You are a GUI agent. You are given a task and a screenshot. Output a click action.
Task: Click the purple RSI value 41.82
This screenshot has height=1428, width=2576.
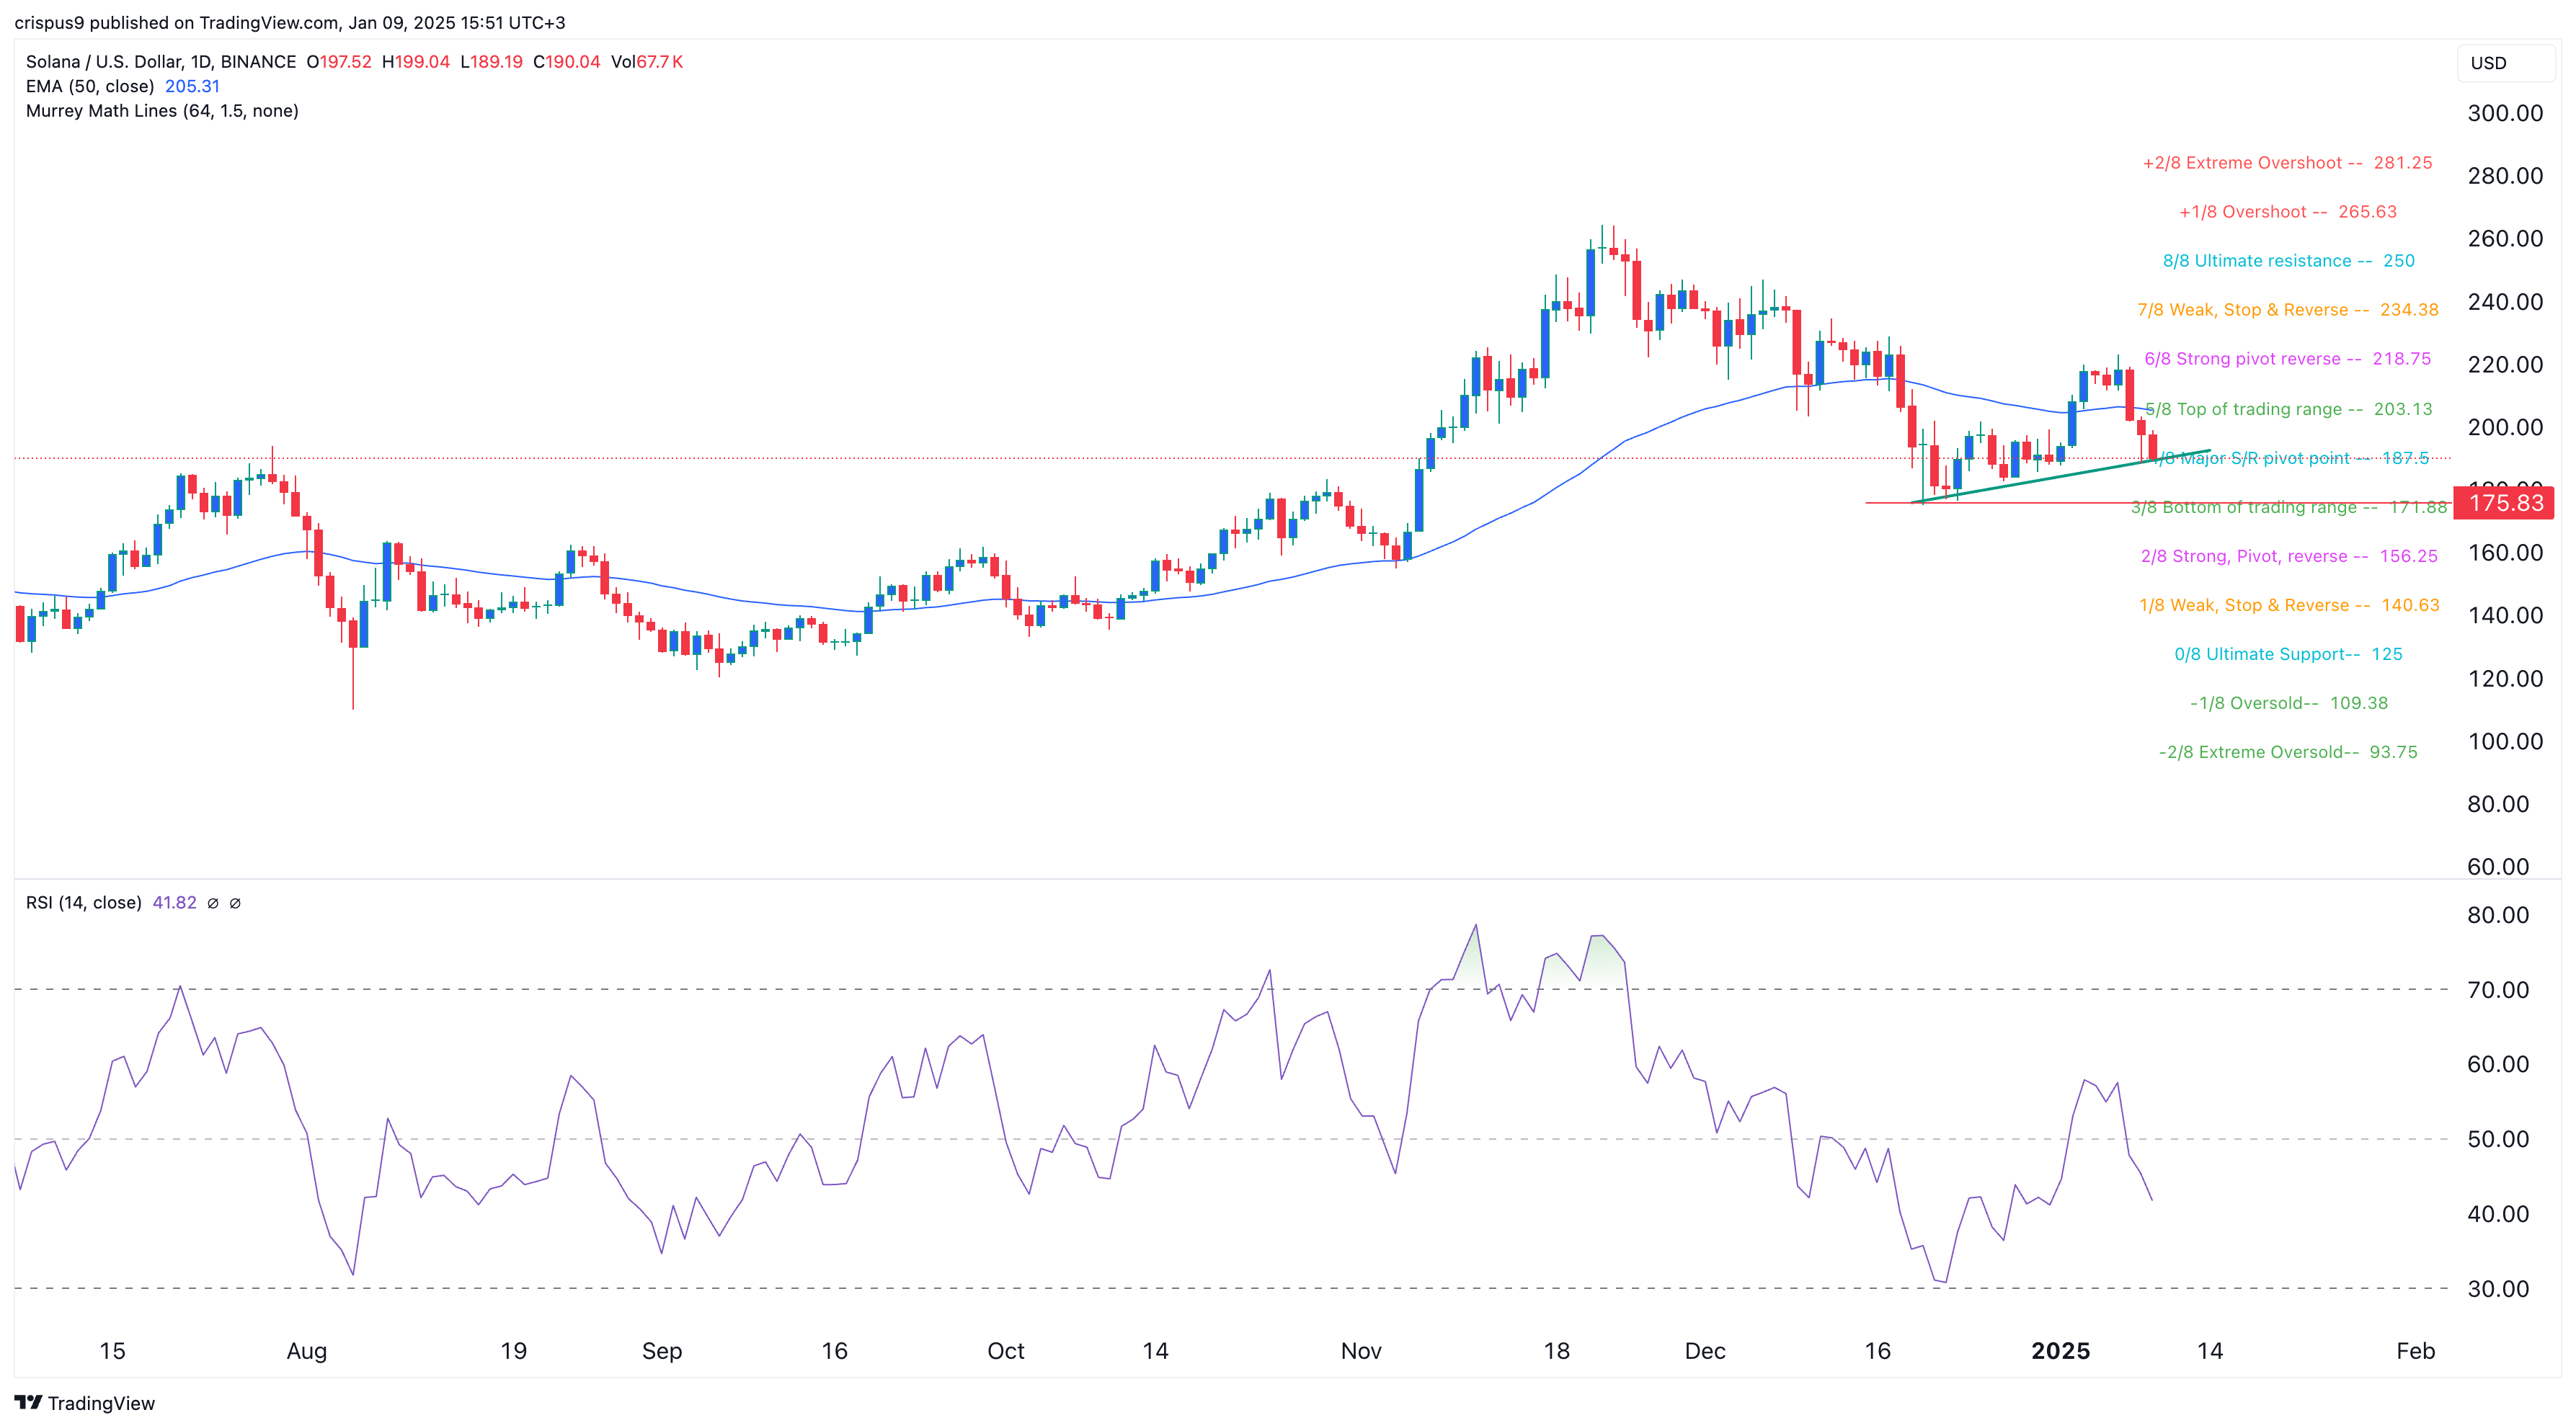coord(174,902)
